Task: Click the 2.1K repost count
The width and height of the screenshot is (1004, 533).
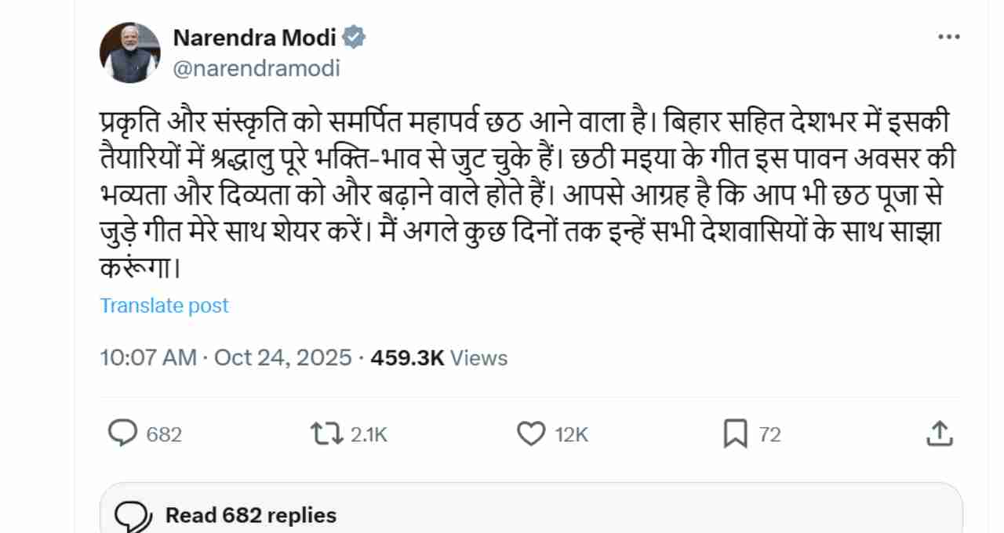Action: pyautogui.click(x=369, y=434)
